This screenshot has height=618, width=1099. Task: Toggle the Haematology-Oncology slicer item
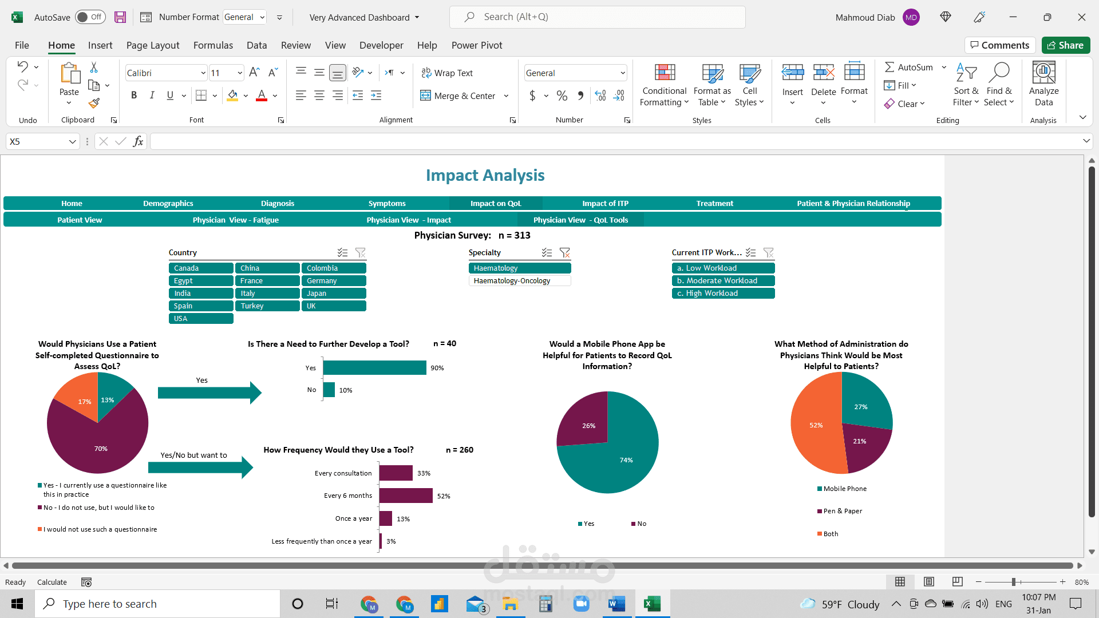click(x=520, y=281)
